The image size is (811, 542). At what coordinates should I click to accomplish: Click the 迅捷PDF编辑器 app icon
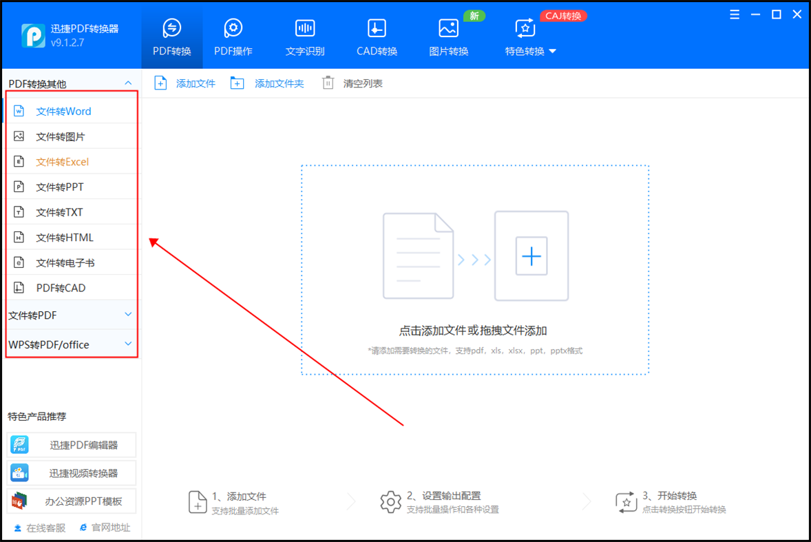pyautogui.click(x=20, y=445)
